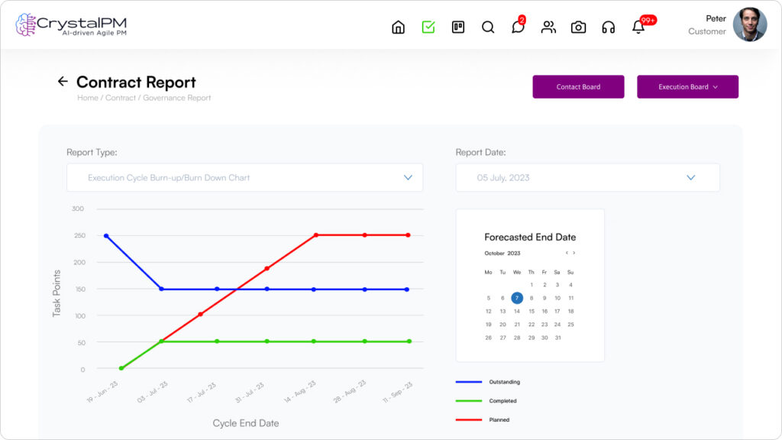The width and height of the screenshot is (782, 440).
Task: Open the search icon in the header
Action: [x=488, y=27]
